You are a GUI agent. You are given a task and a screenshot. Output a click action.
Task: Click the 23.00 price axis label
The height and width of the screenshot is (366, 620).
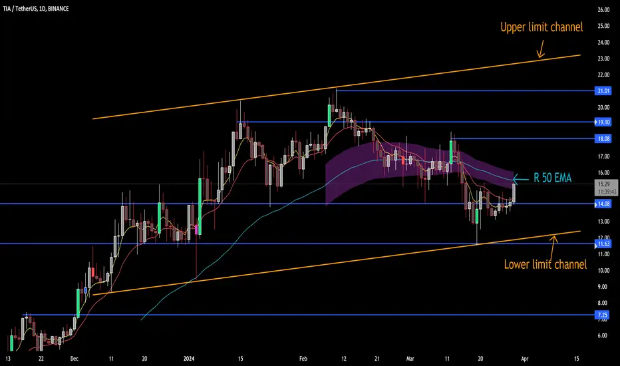[x=603, y=59]
